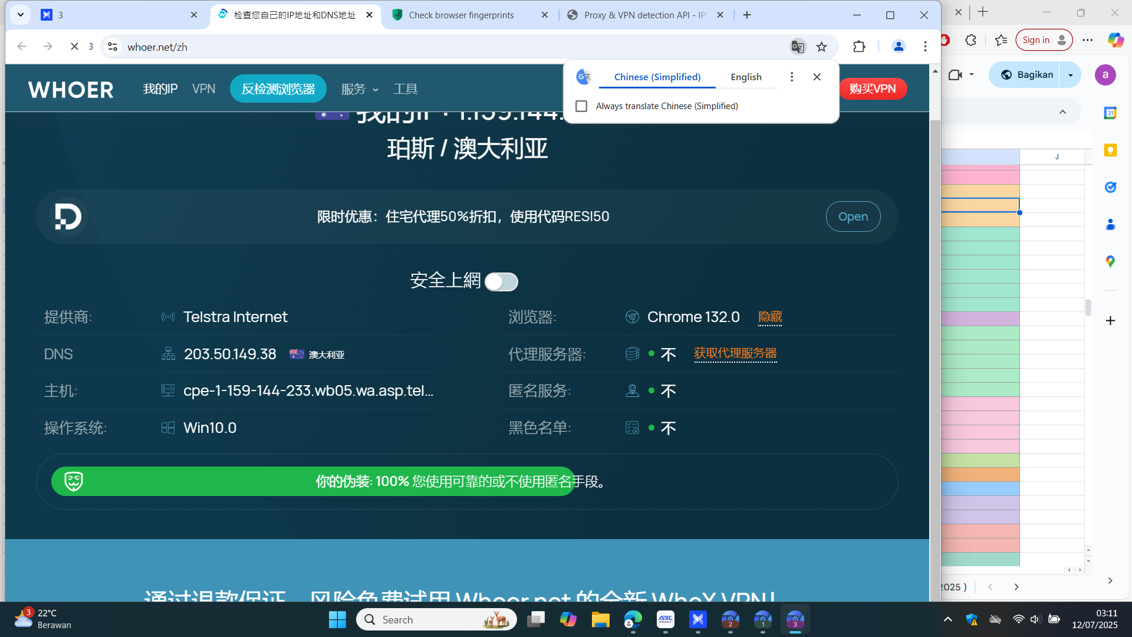
Task: Click the Open button on the promo banner
Action: click(853, 216)
